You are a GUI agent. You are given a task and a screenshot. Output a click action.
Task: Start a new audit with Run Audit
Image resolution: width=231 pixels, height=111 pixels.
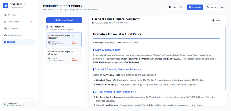[195, 7]
